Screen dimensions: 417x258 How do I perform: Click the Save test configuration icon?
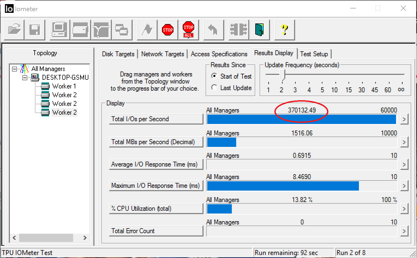tap(35, 29)
